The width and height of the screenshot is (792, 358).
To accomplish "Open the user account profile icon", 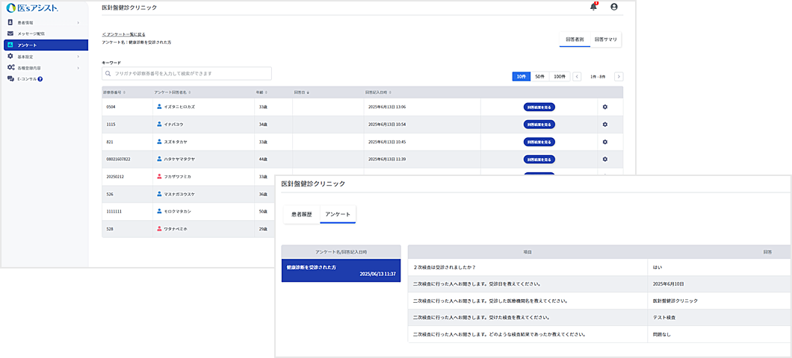I will pos(614,7).
